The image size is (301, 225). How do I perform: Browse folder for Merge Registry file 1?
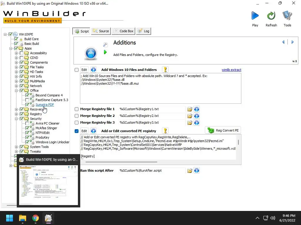pyautogui.click(x=190, y=109)
